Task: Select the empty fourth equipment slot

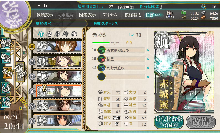Action: tap(121, 77)
